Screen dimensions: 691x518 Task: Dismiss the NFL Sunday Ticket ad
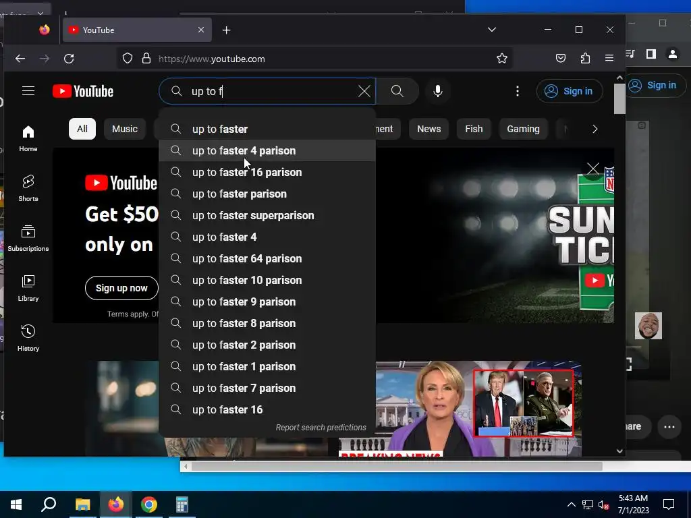pos(593,168)
